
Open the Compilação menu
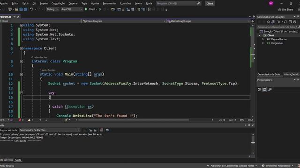tap(58, 3)
